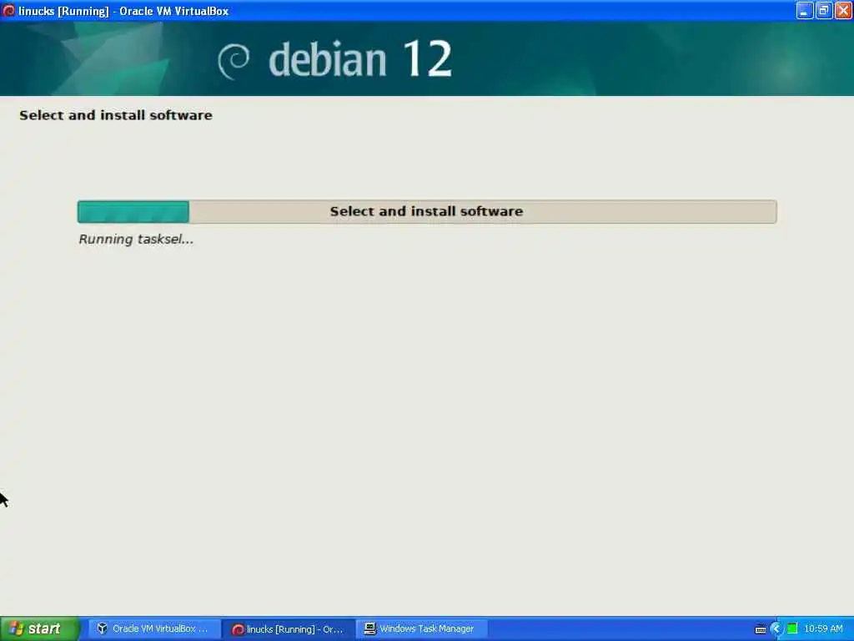Click VirtualBox icon in window title bar
854x641 pixels.
pos(8,10)
